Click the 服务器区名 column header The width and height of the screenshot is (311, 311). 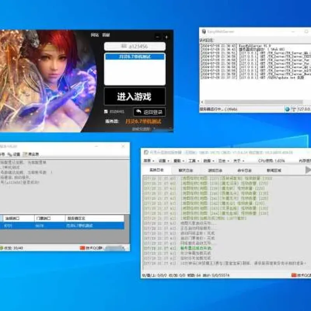coord(94,218)
